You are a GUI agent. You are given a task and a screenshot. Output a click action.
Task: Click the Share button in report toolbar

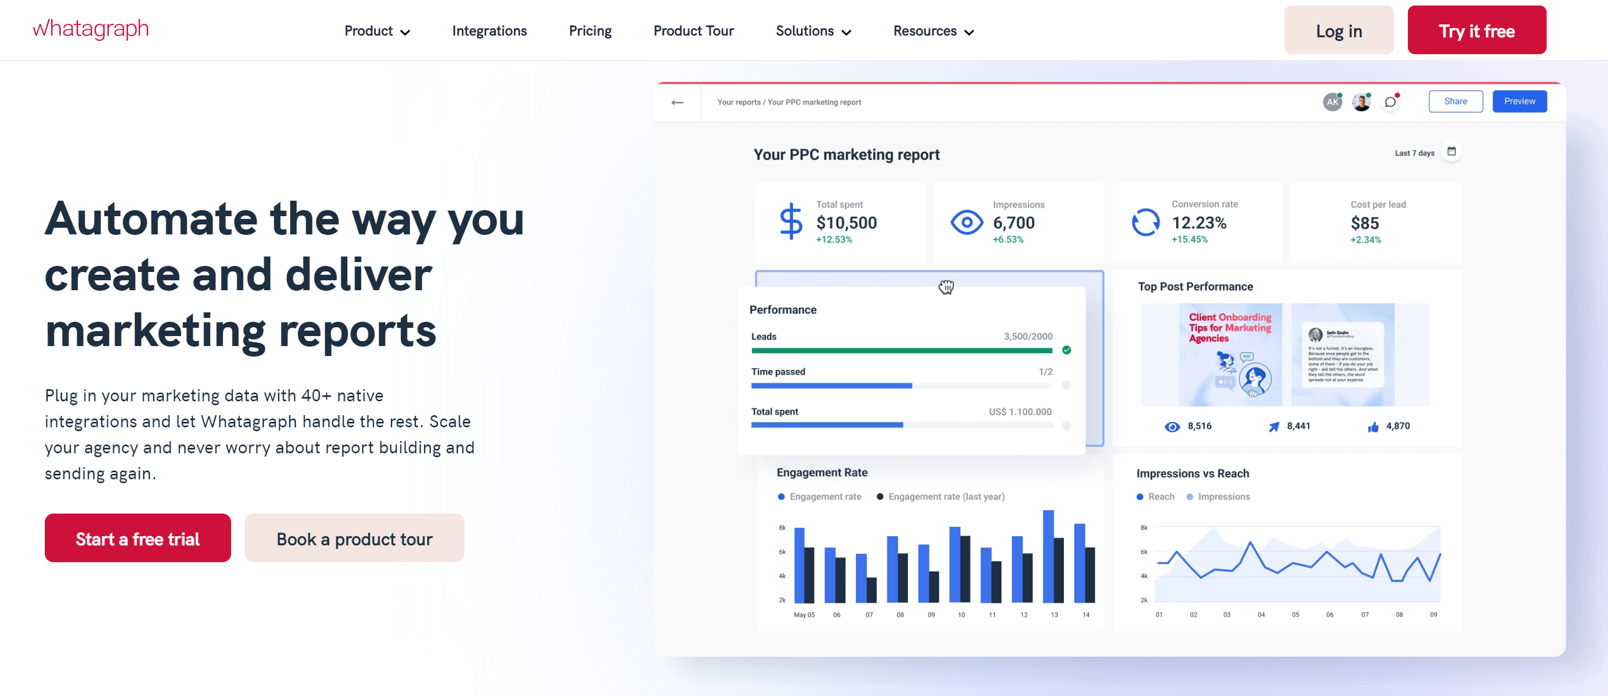[1454, 102]
